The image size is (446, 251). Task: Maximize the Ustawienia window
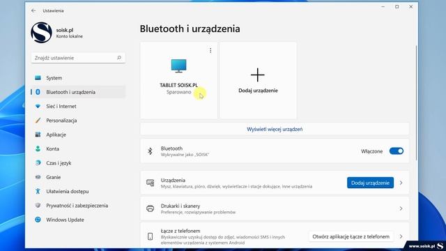point(397,7)
